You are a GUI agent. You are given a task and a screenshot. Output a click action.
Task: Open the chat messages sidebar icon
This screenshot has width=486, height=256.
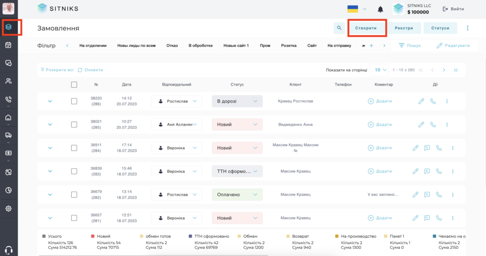9,63
